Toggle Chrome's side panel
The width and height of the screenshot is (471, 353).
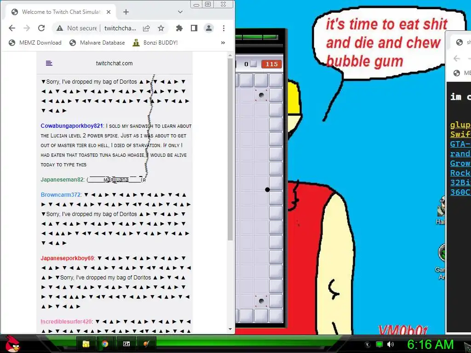pos(194,28)
